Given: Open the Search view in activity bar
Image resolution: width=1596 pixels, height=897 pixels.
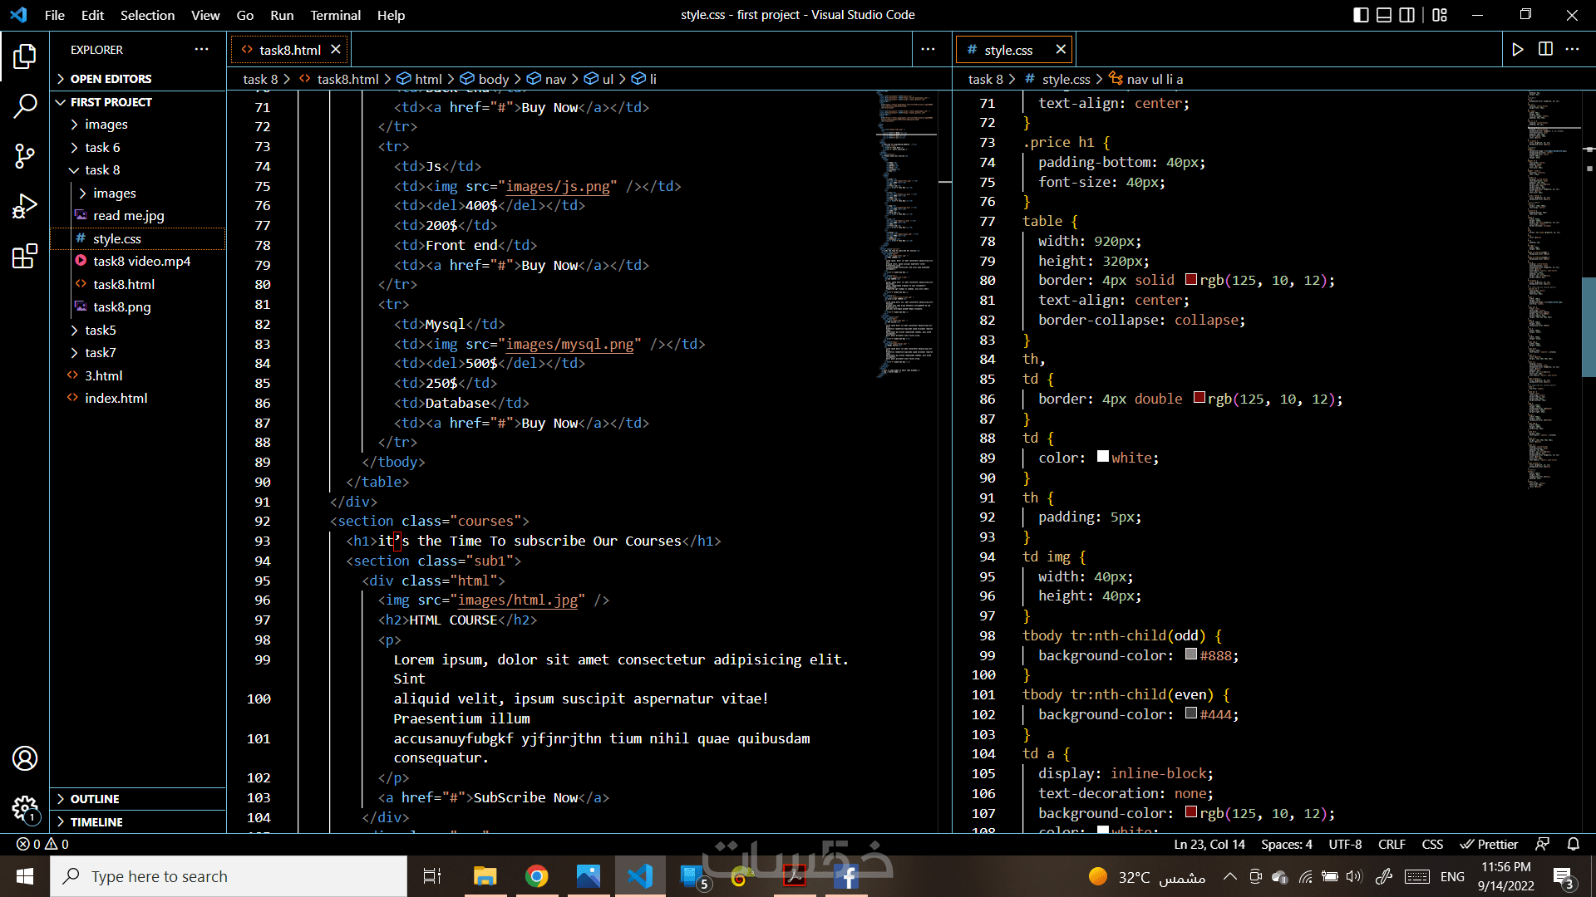Looking at the screenshot, I should (x=25, y=105).
